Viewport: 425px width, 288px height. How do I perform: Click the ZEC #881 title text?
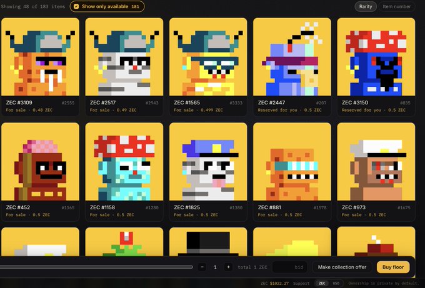click(269, 207)
